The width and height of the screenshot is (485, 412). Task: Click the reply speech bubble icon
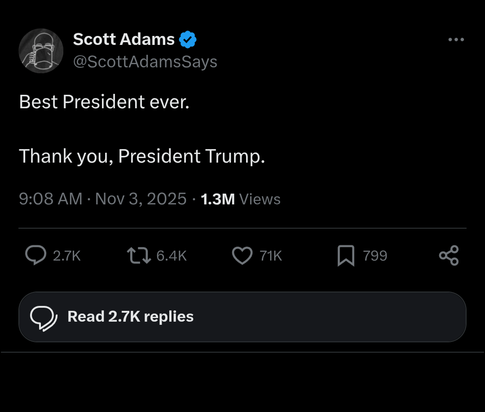click(35, 255)
